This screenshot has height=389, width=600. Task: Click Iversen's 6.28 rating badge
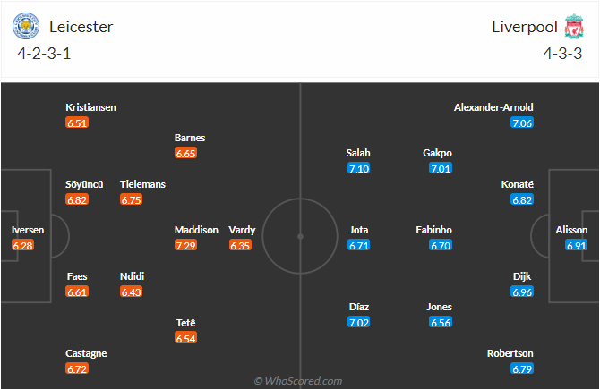(x=23, y=245)
